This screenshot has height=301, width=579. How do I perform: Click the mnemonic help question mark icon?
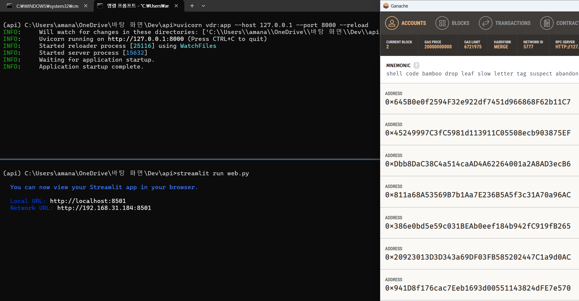(x=416, y=65)
